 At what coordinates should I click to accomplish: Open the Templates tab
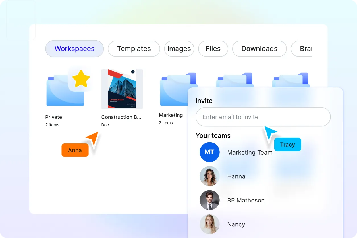pos(134,49)
